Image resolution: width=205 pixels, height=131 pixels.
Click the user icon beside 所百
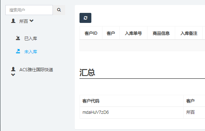click(13, 21)
